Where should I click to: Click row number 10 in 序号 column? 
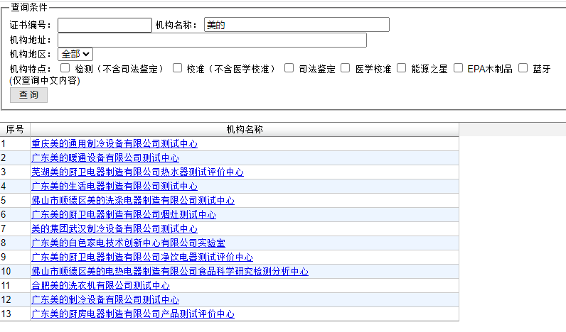[x=6, y=271]
